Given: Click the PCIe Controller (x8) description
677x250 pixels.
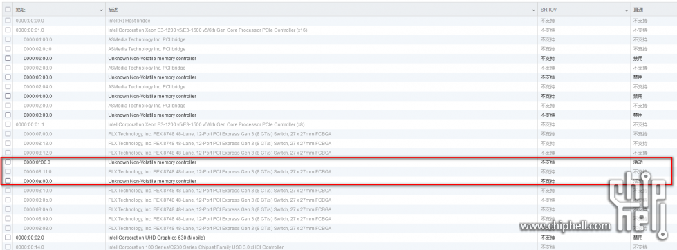Looking at the screenshot, I should (x=206, y=124).
